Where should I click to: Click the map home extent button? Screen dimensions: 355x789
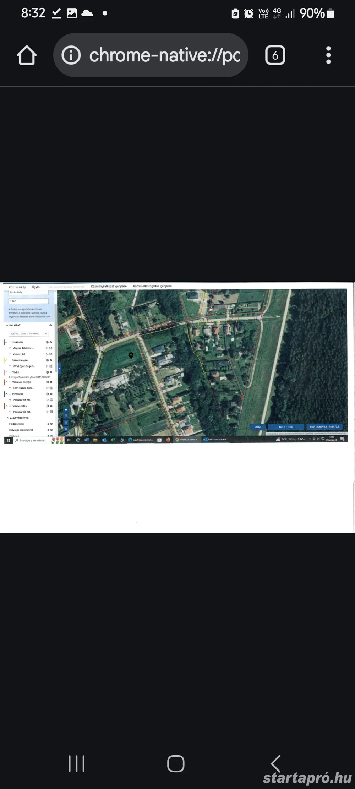66,410
